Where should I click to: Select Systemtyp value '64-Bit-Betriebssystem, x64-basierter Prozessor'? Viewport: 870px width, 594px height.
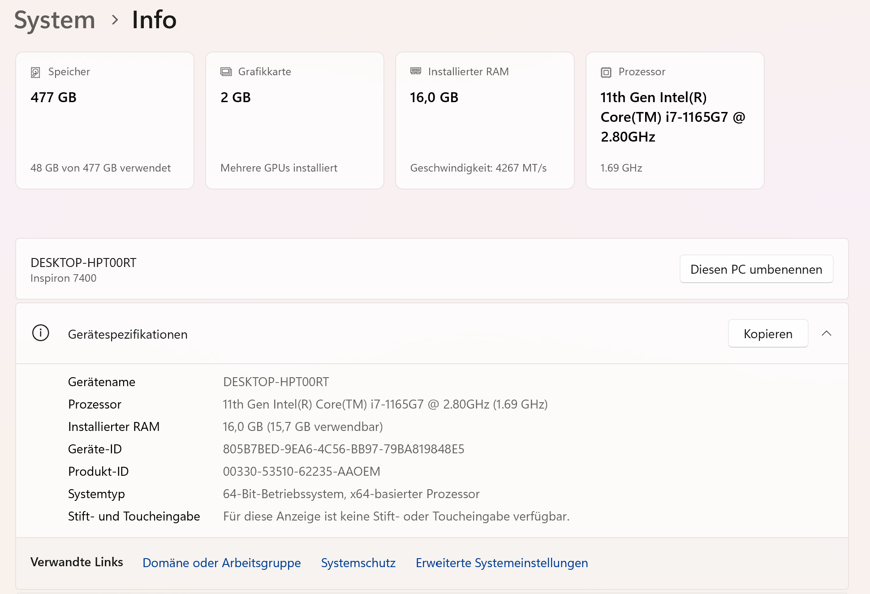pos(351,494)
